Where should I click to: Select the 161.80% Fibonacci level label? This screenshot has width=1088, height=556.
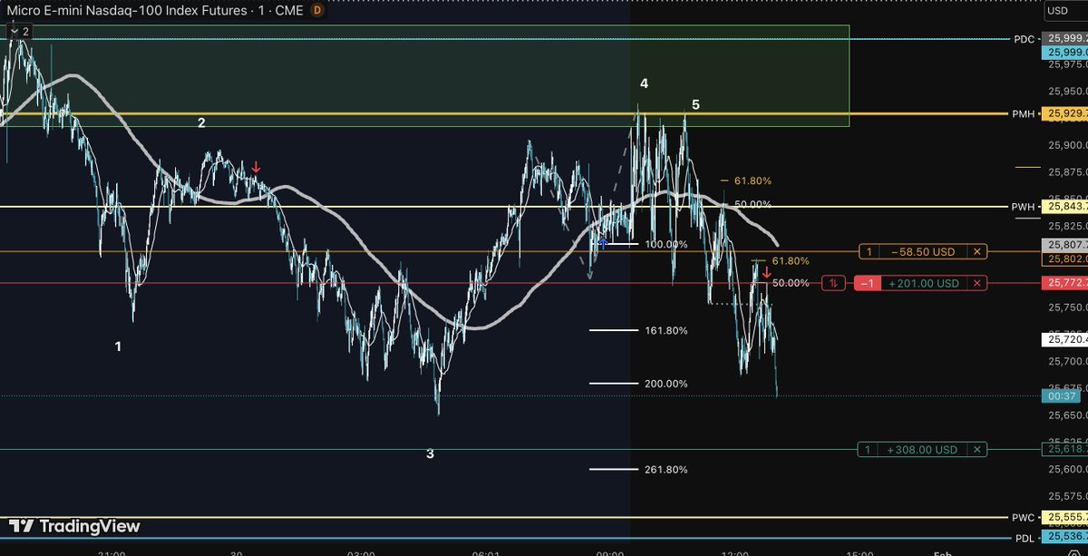(666, 330)
